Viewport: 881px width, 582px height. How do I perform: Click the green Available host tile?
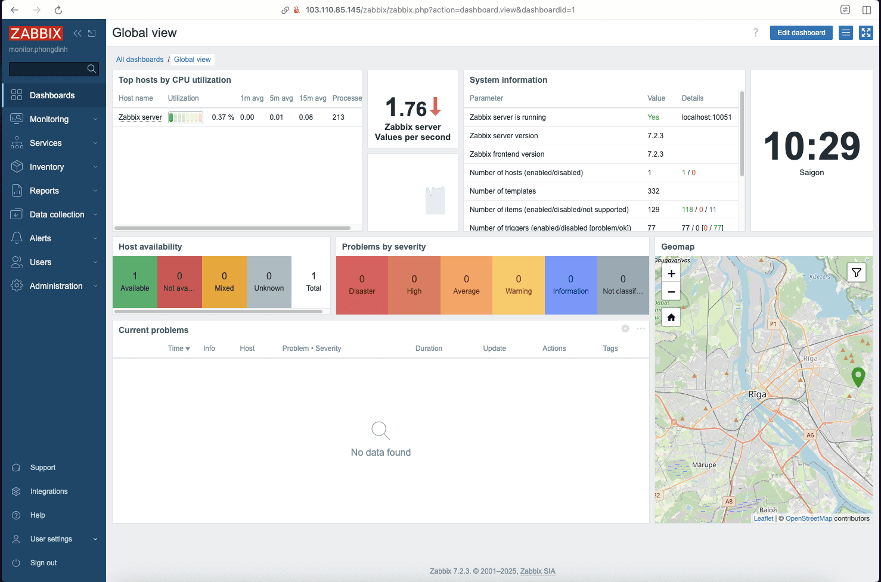135,282
